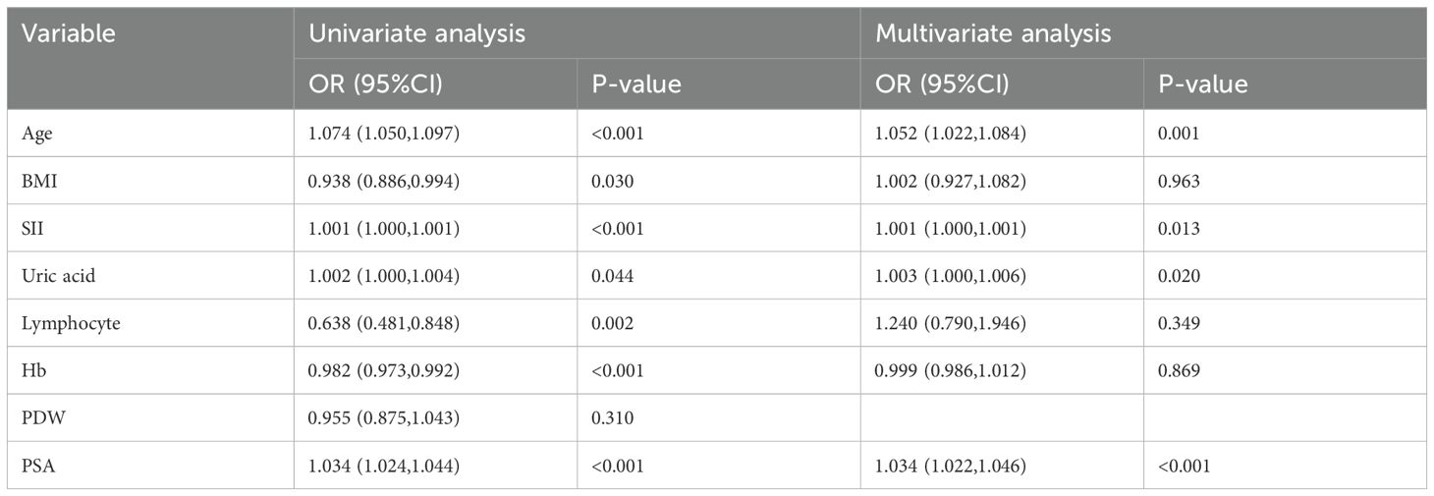Click the empty multivariate OR cell for PDW

(1002, 418)
